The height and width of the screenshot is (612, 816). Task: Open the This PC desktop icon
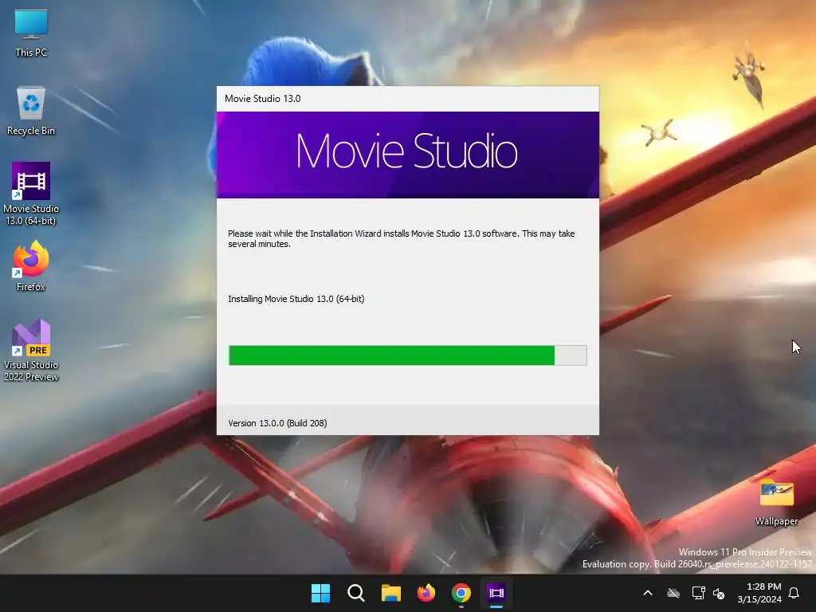(x=31, y=33)
